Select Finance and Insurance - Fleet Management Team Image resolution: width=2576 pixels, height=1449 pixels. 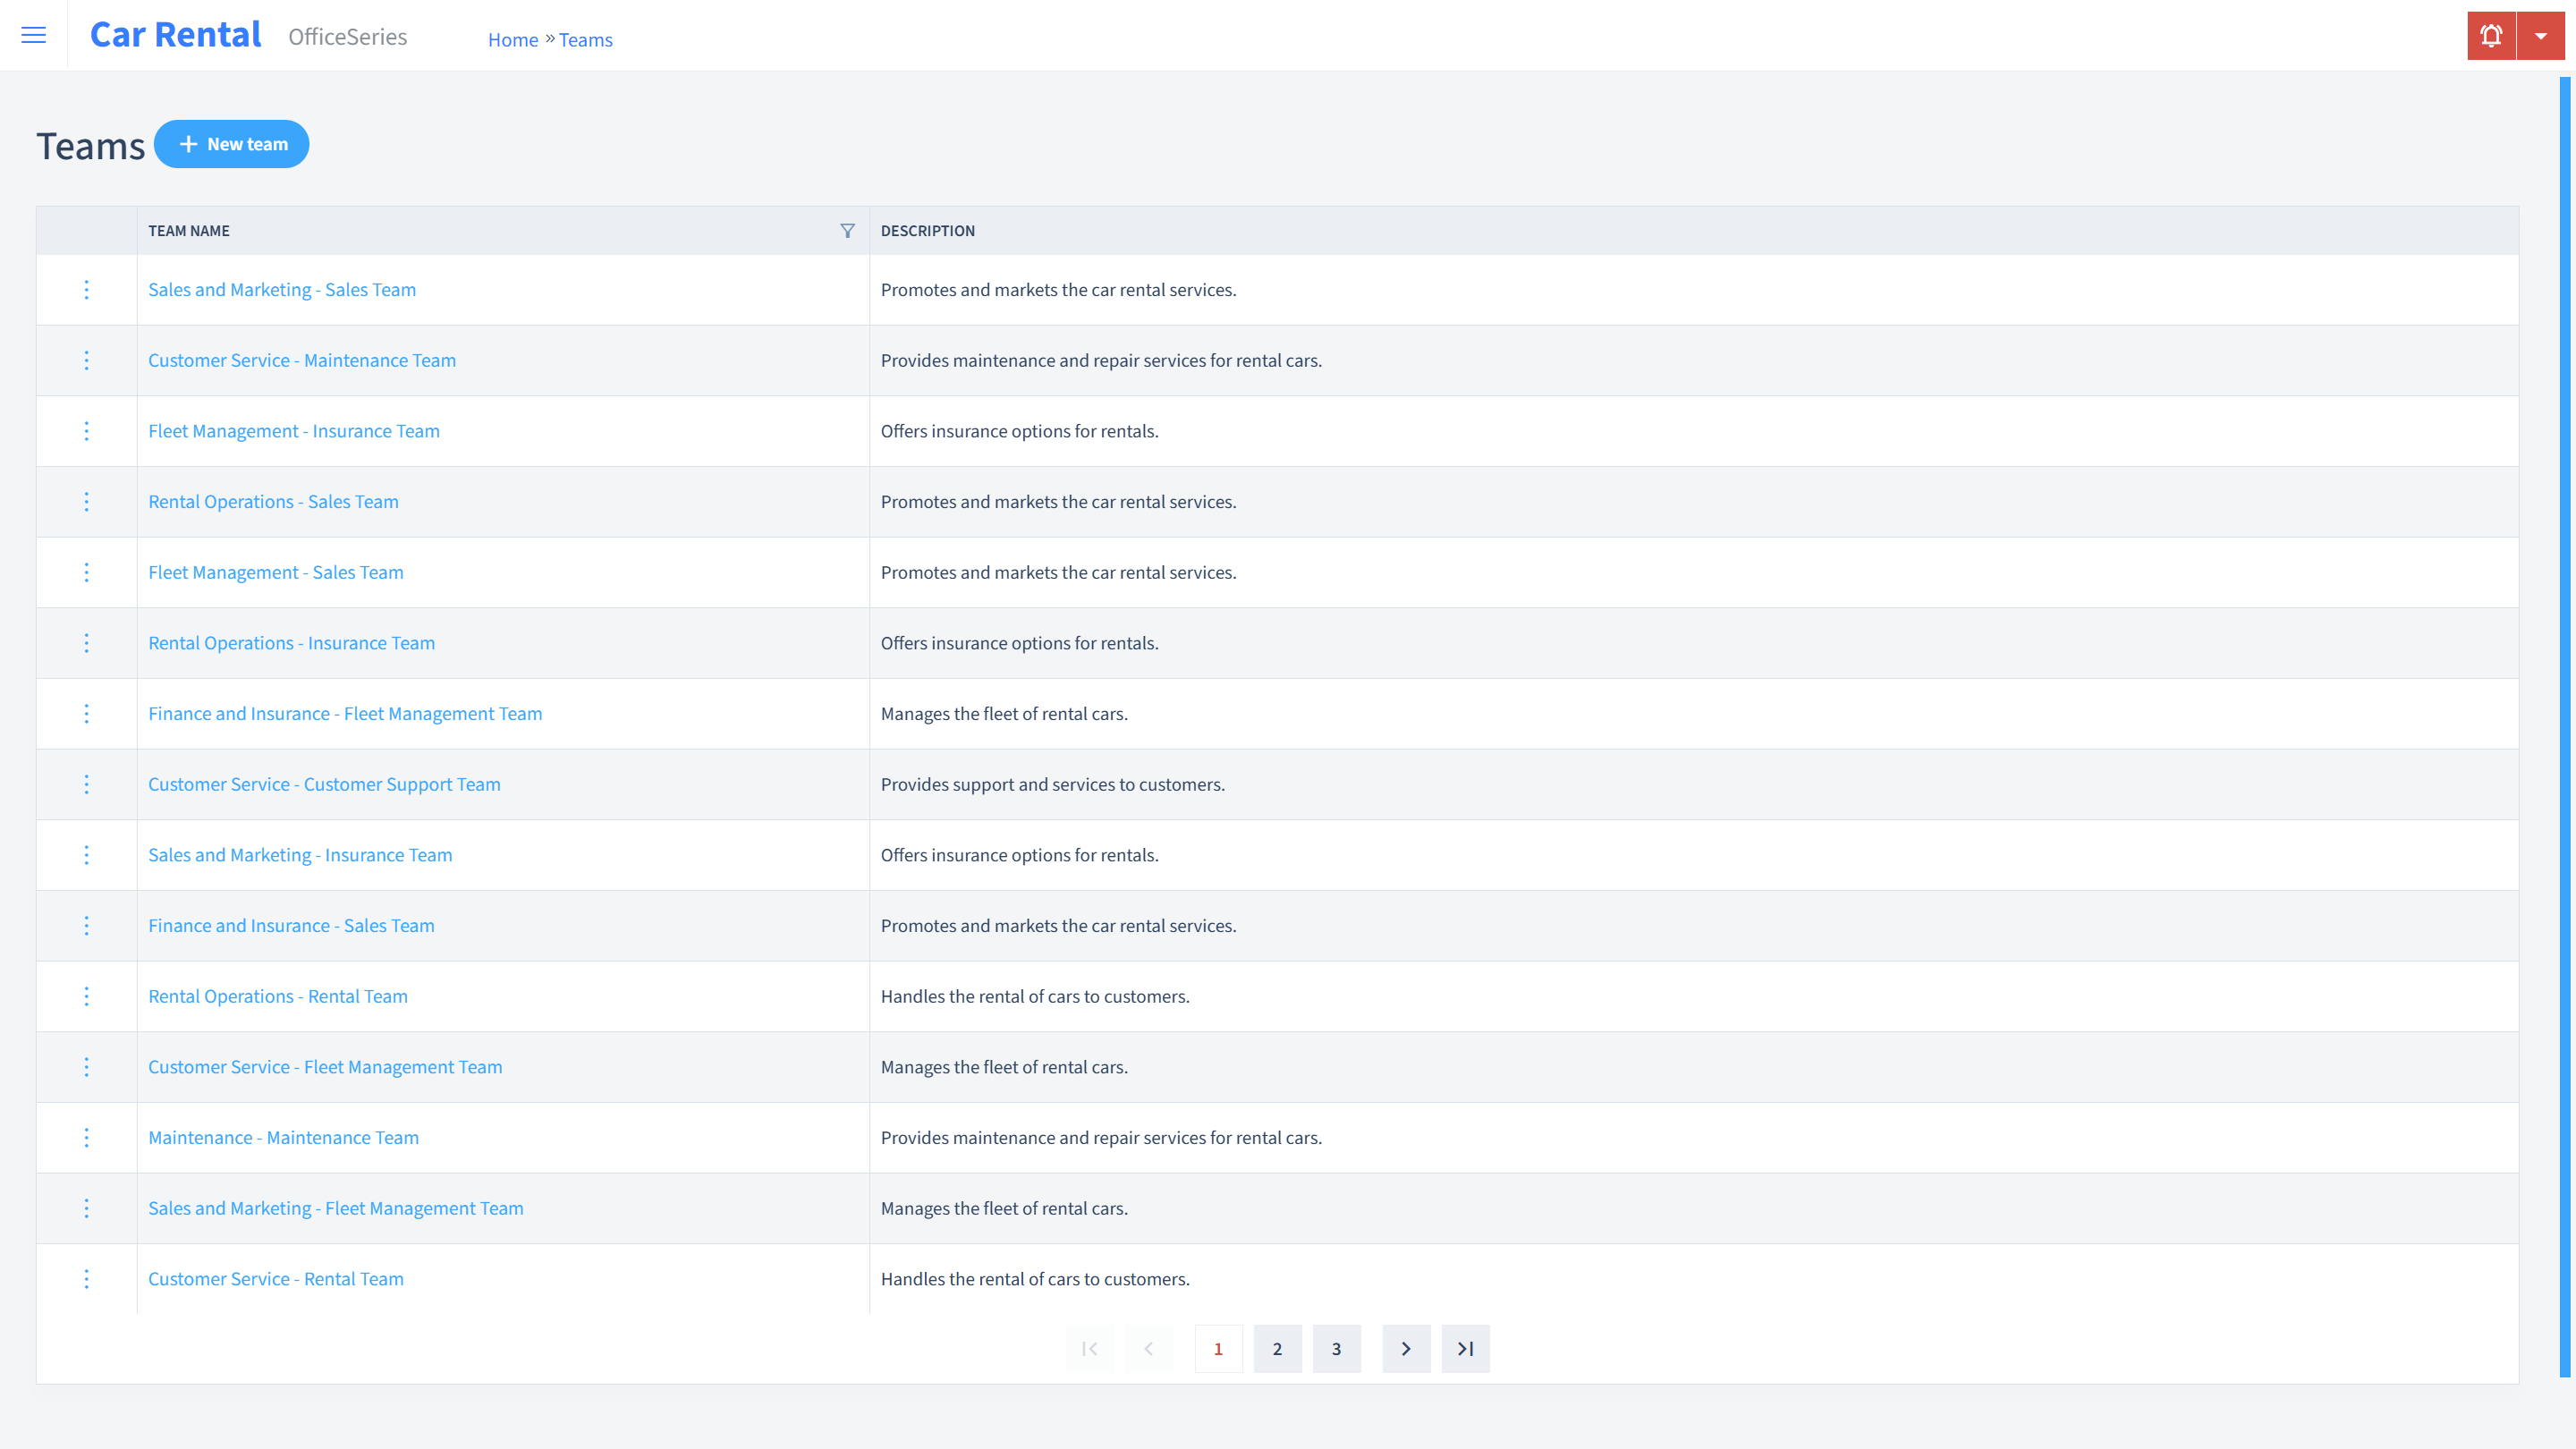click(345, 713)
